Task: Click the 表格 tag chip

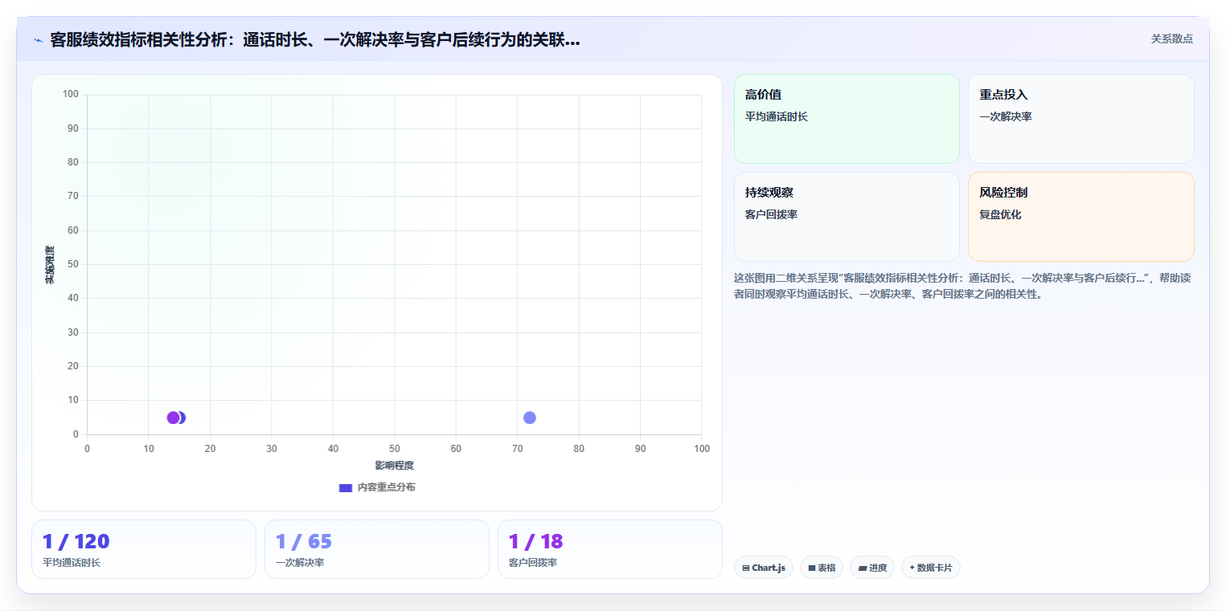Action: point(822,568)
